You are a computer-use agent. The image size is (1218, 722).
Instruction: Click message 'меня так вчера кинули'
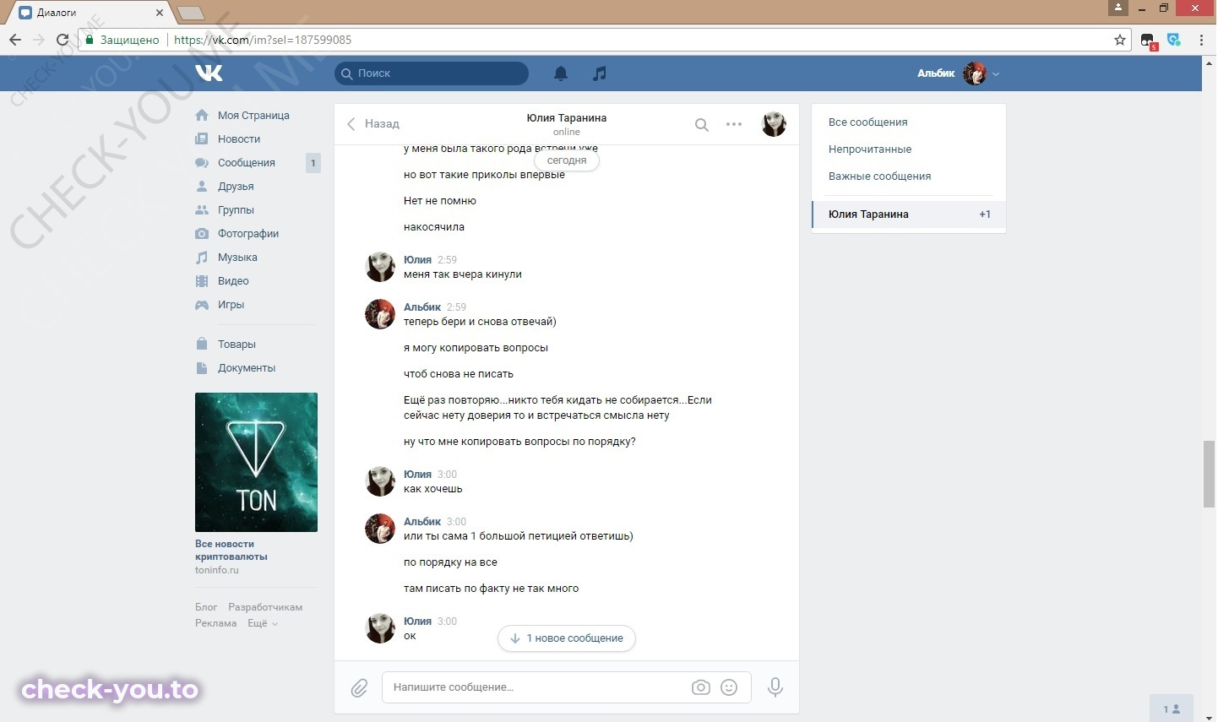(x=463, y=274)
